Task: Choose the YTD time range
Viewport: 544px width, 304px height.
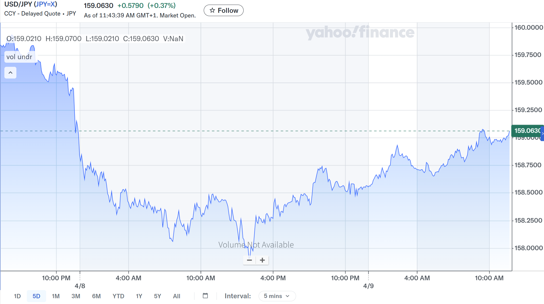Action: pyautogui.click(x=118, y=296)
